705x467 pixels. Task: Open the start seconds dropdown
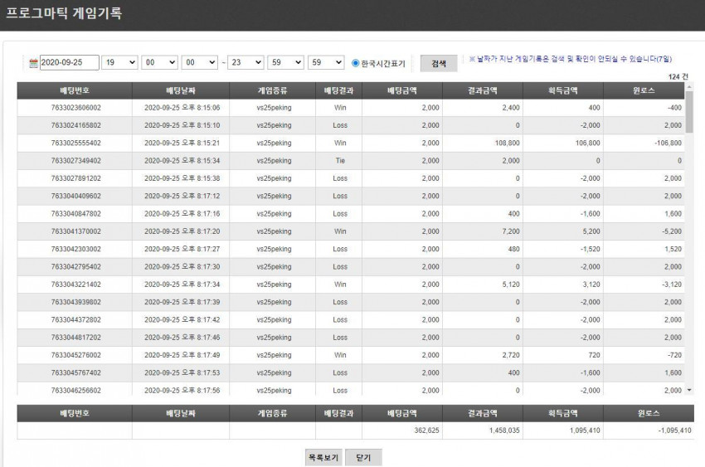200,62
